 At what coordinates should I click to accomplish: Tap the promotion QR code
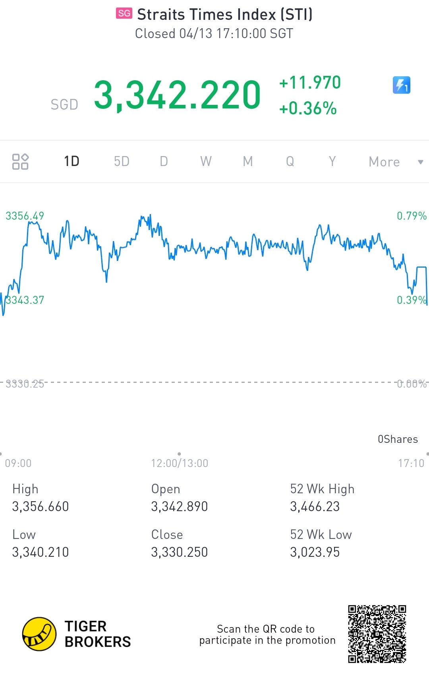[377, 634]
